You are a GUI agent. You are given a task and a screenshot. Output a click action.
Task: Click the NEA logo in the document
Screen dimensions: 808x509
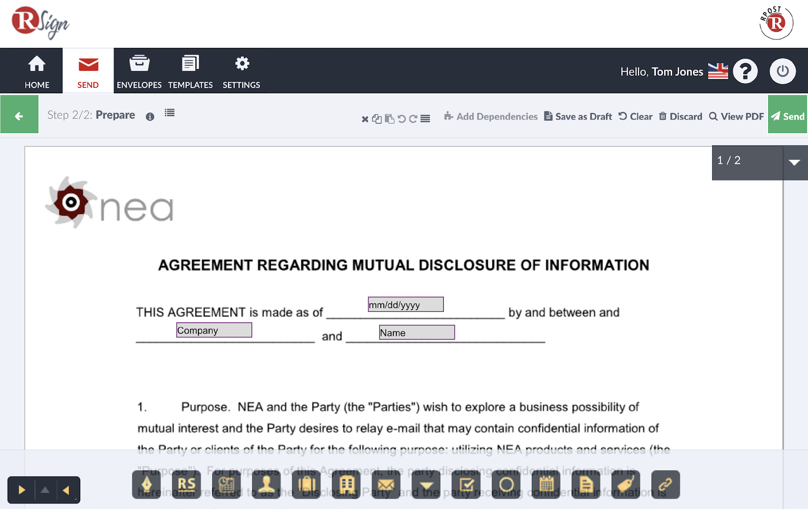(110, 202)
